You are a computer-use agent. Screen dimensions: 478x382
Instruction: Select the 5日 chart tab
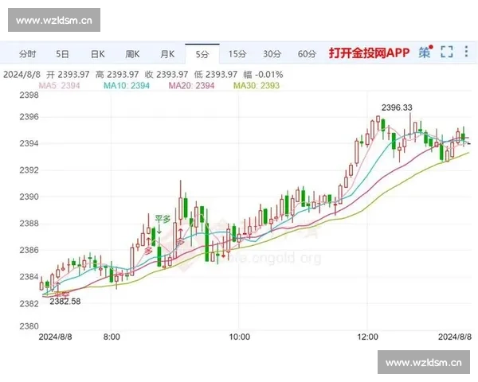click(62, 54)
